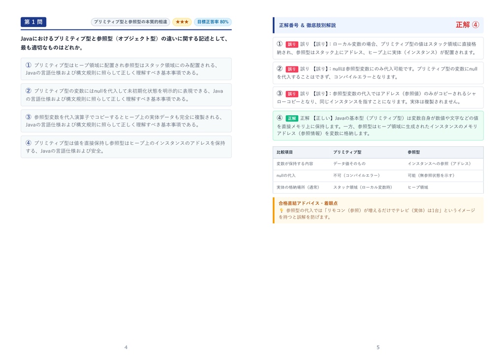The height and width of the screenshot is (358, 504).
Task: Click the 可能（無参照状態を示す） table cell
Action: (431, 176)
